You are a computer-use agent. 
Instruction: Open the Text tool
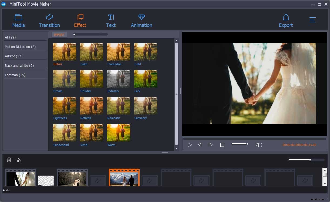[x=111, y=20]
